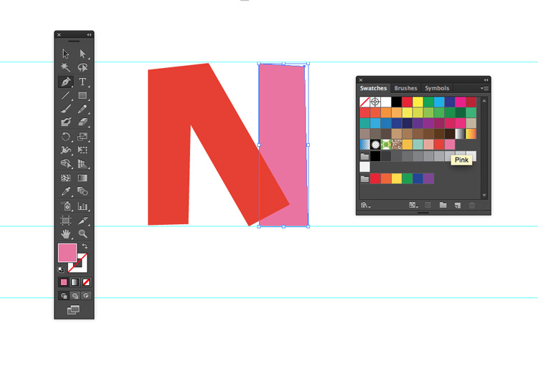538x371 pixels.
Task: Activate the Scale tool
Action: click(82, 137)
